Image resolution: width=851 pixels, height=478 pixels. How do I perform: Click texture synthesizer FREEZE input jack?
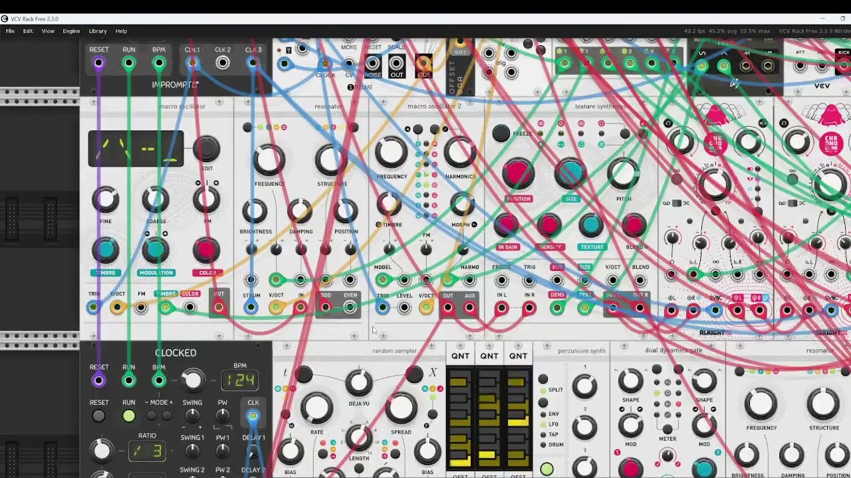(501, 280)
